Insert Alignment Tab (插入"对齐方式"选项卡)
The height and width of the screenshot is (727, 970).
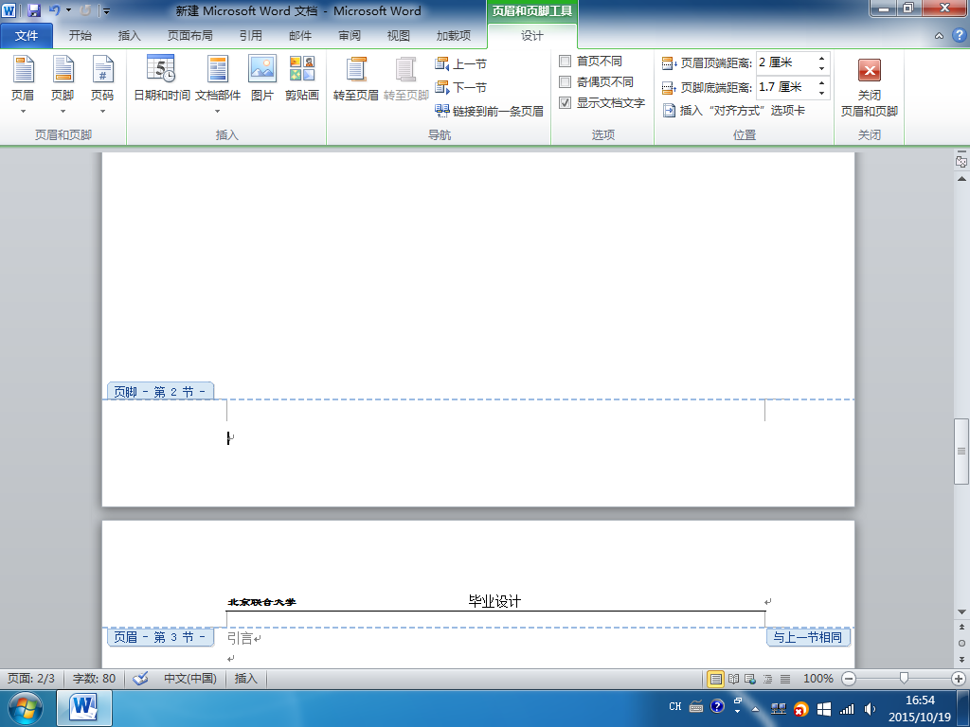click(x=734, y=110)
